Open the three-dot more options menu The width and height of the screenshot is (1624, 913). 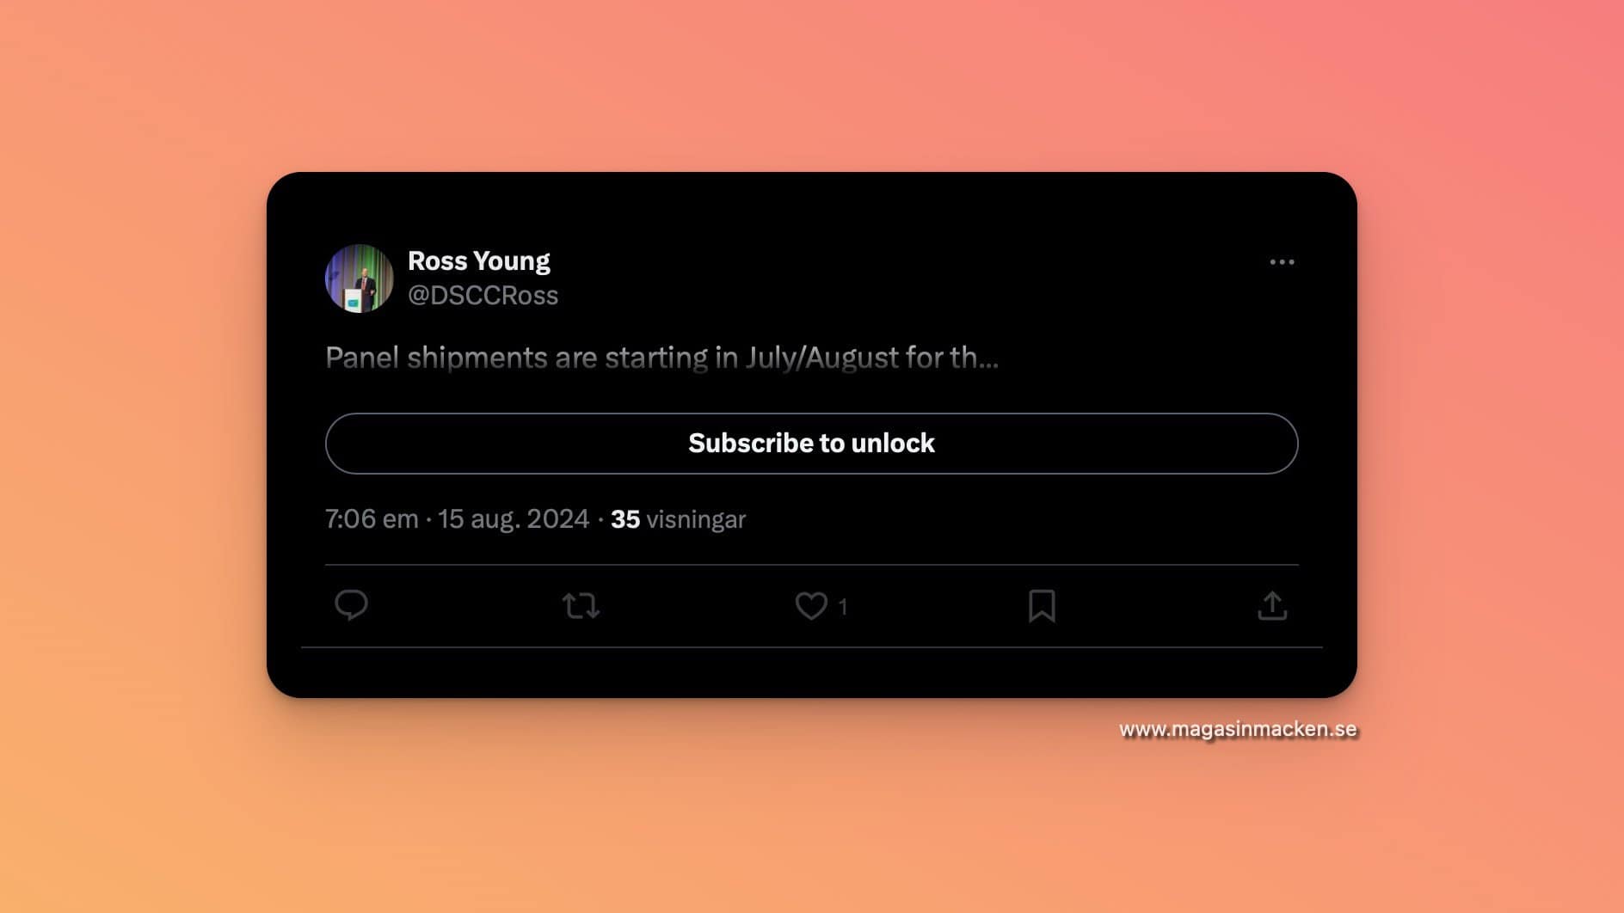(1282, 262)
